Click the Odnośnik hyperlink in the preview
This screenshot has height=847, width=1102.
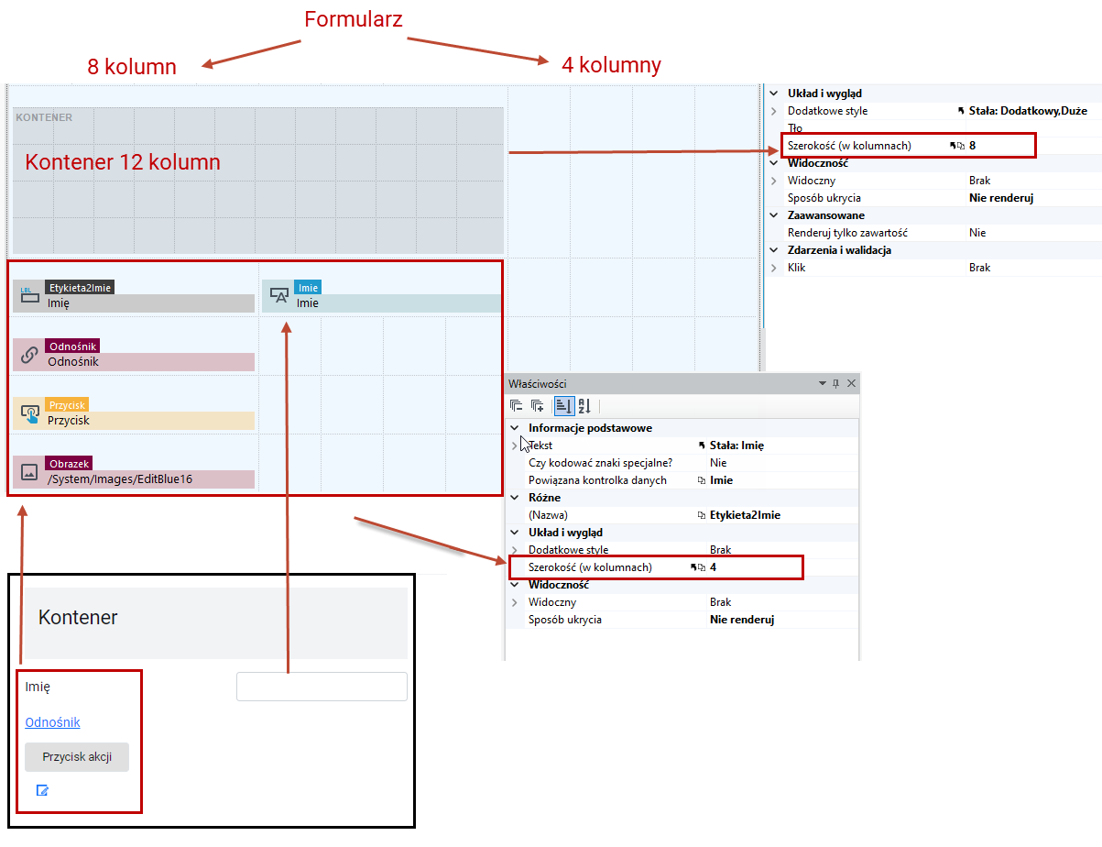[x=52, y=722]
